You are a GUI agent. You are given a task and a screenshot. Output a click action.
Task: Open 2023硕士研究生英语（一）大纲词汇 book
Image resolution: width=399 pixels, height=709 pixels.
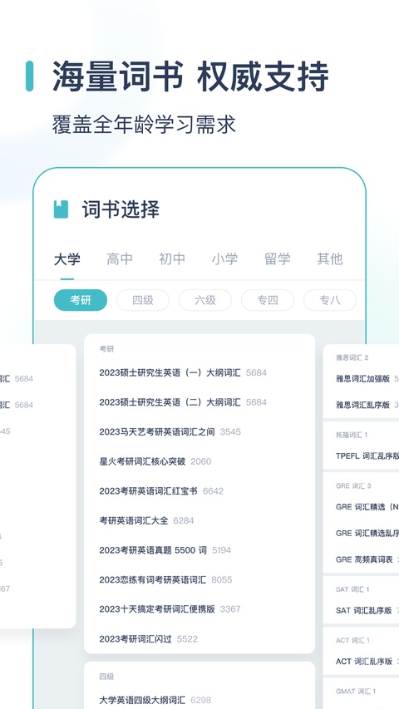click(x=170, y=372)
